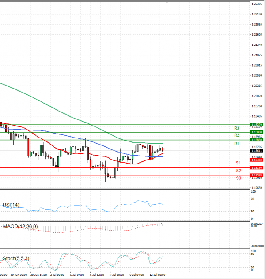Click the RSI 30 level label
The image size is (265, 279).
(x=252, y=212)
